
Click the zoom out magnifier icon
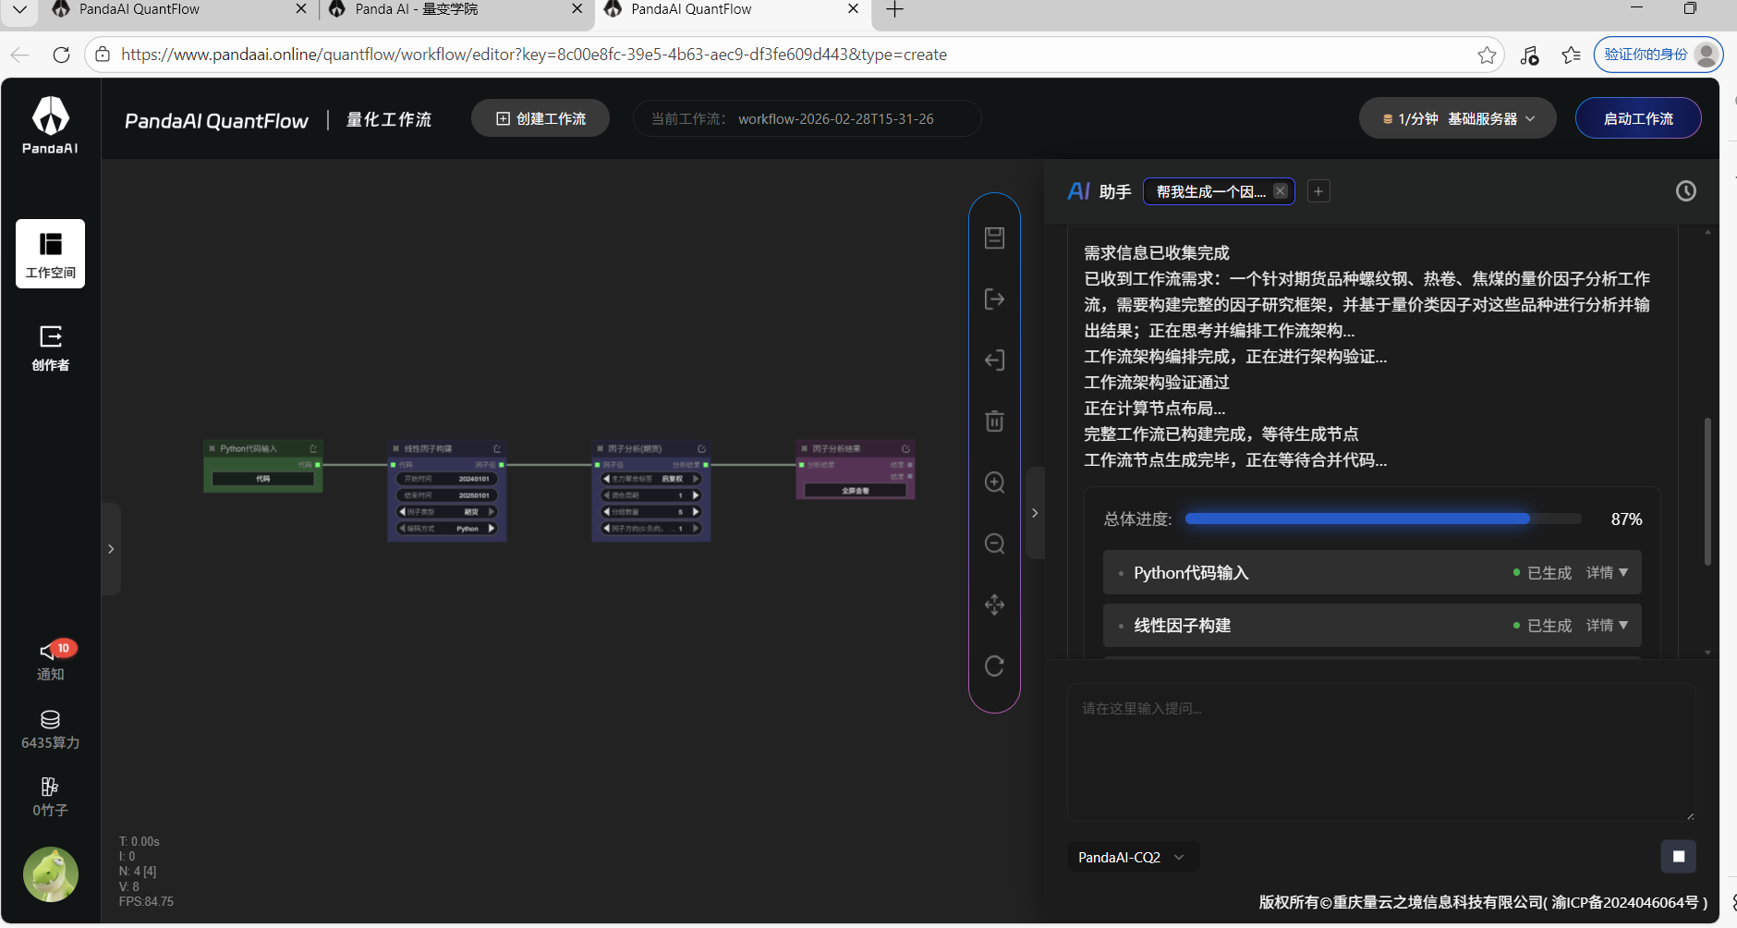coord(994,543)
